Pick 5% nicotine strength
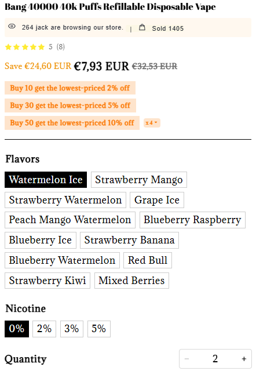Screen dimensions: 256x371 click(x=99, y=329)
